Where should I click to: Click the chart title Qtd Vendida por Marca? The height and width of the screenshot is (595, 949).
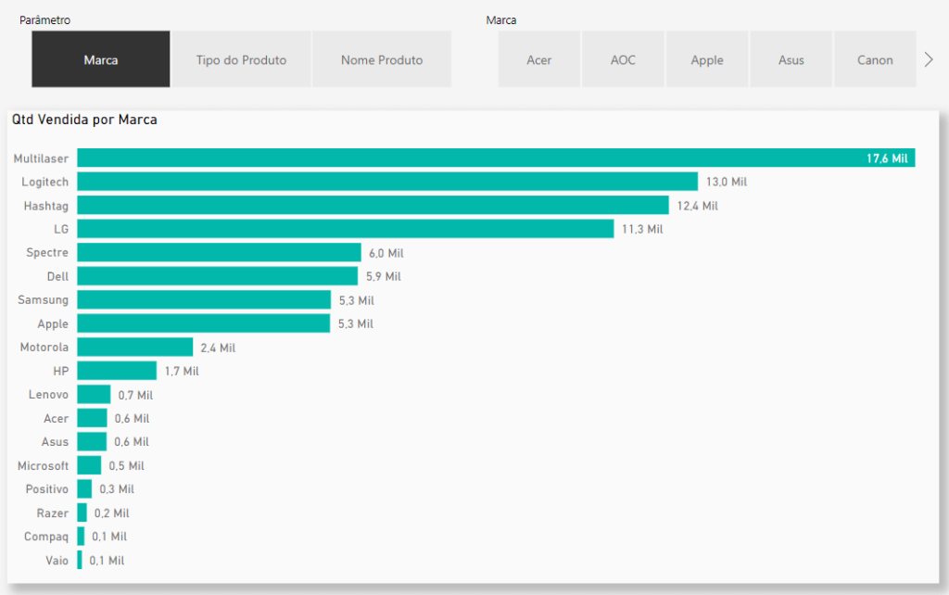click(x=84, y=120)
